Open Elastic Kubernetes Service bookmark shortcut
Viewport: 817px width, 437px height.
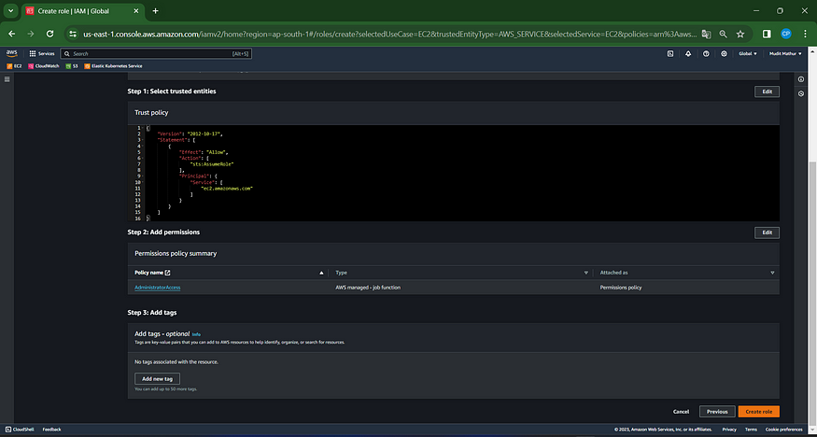click(x=113, y=66)
